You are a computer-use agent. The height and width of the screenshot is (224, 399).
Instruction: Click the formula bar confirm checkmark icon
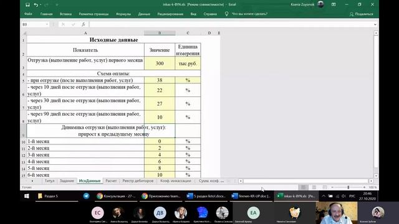tap(74, 24)
